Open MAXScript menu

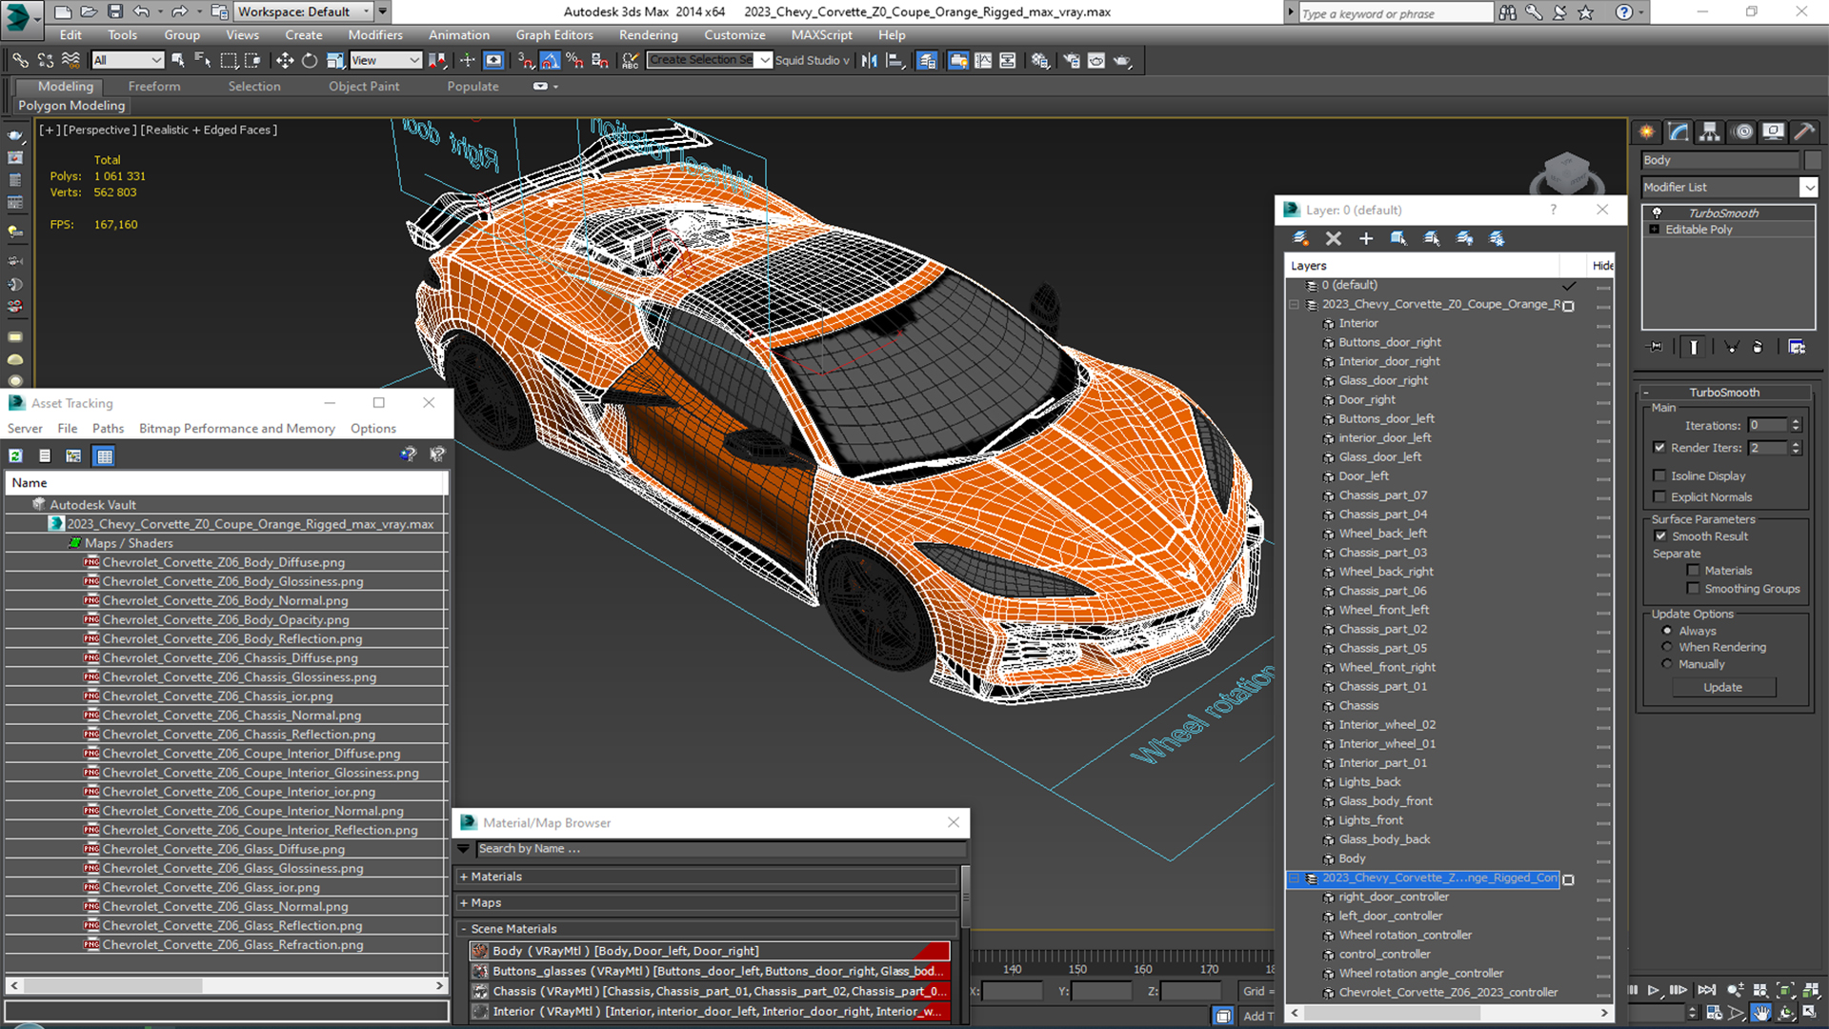coord(821,35)
